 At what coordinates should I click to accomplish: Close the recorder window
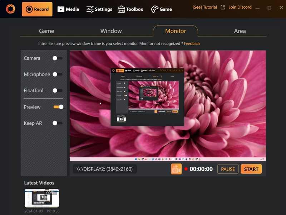coord(281,8)
